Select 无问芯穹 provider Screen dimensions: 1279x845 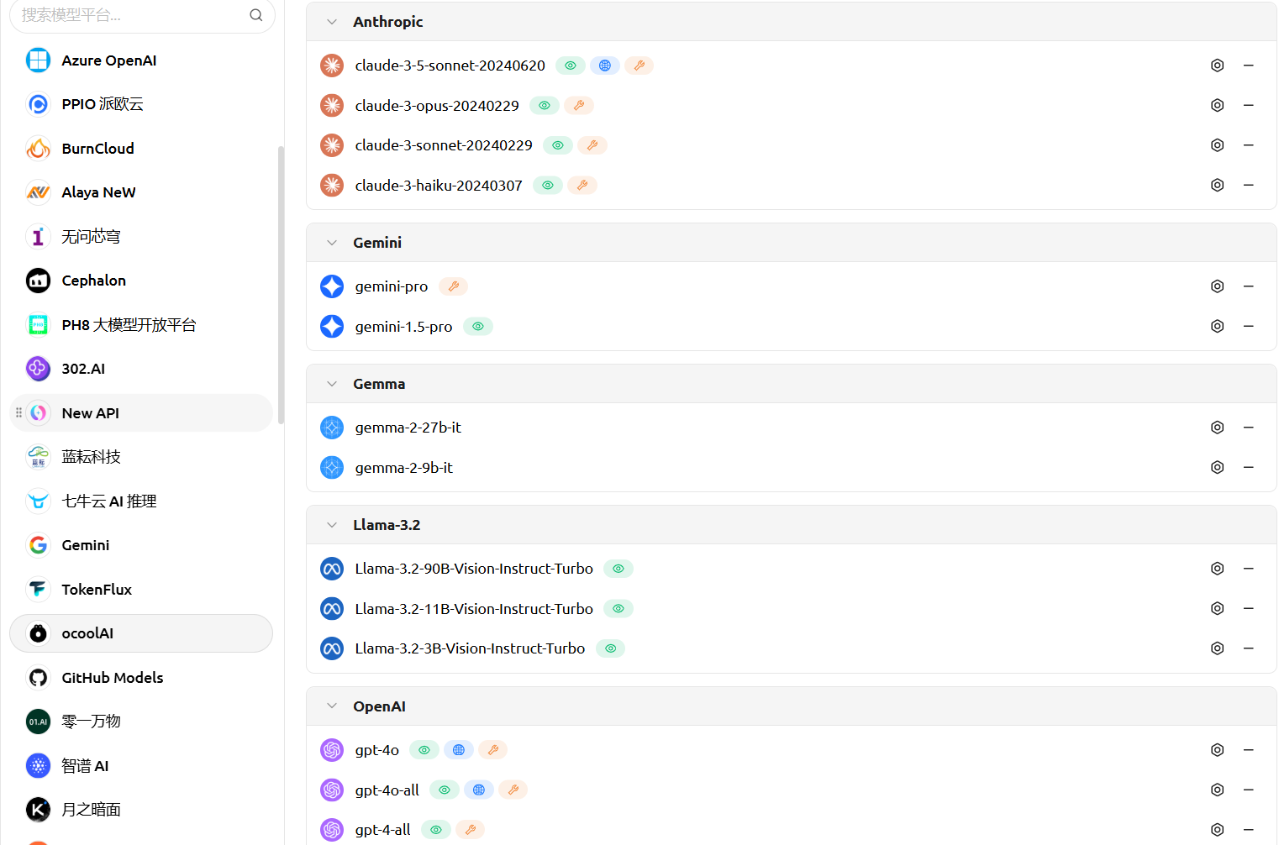tap(141, 237)
